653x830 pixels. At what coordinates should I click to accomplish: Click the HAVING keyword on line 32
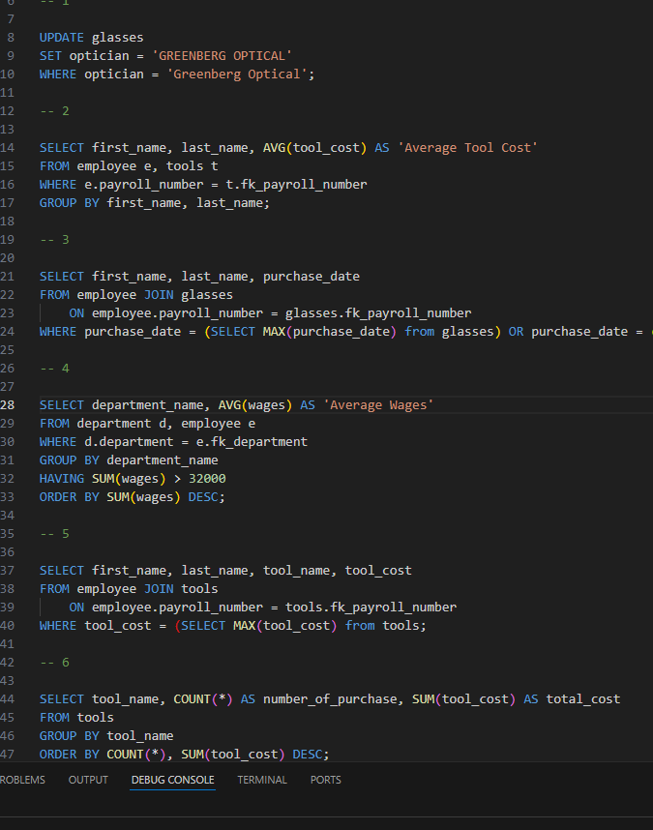point(61,479)
